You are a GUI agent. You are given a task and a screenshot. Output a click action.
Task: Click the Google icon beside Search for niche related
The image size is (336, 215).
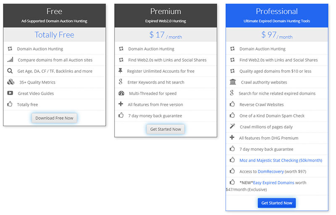click(232, 93)
